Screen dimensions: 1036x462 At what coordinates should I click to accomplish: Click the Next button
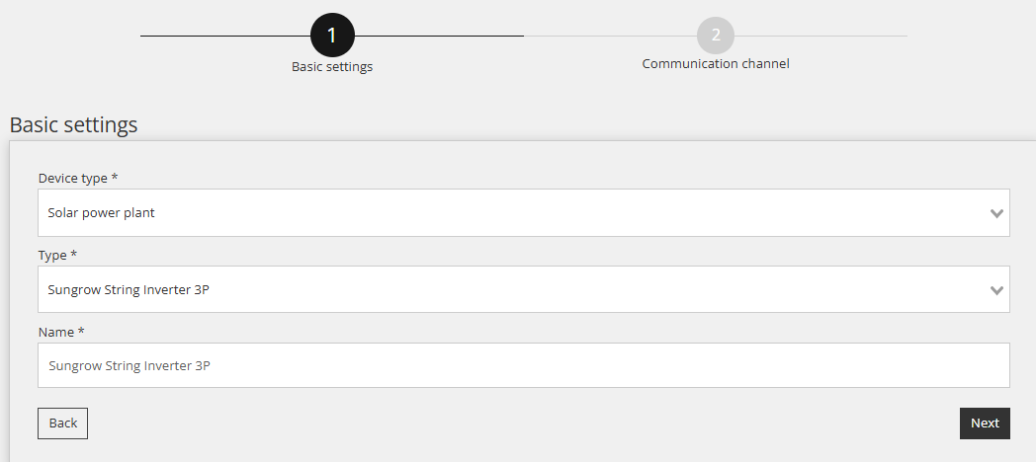985,423
